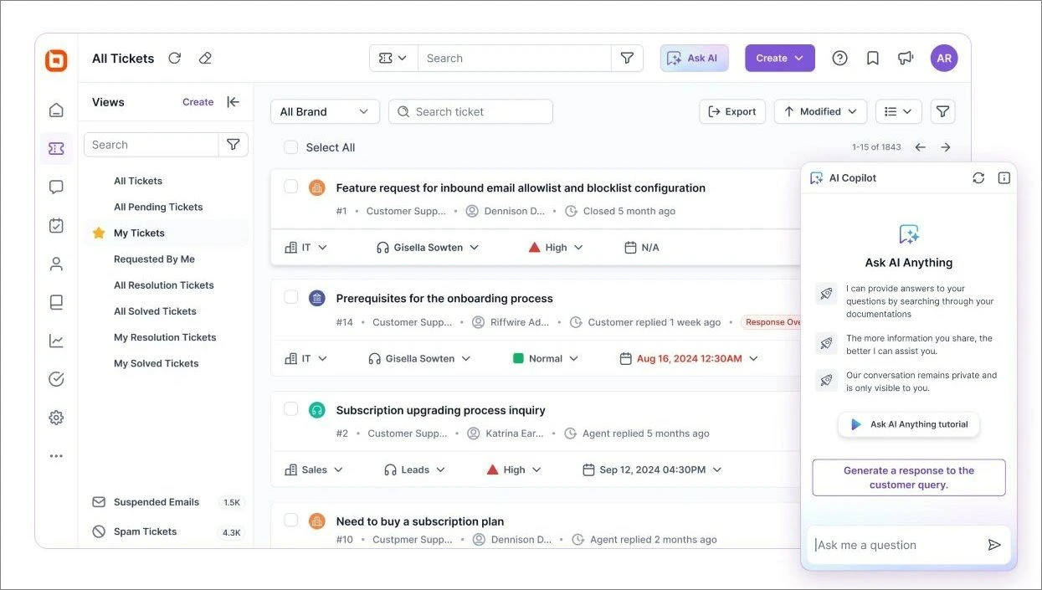Go to previous page of tickets
This screenshot has width=1042, height=590.
pos(921,147)
